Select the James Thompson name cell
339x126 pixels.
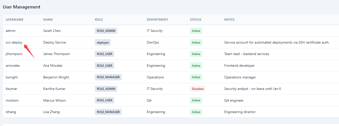[56, 54]
